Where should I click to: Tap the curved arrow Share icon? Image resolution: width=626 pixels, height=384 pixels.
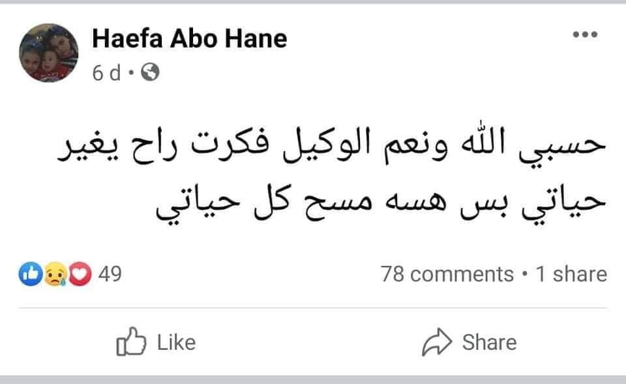point(436,342)
